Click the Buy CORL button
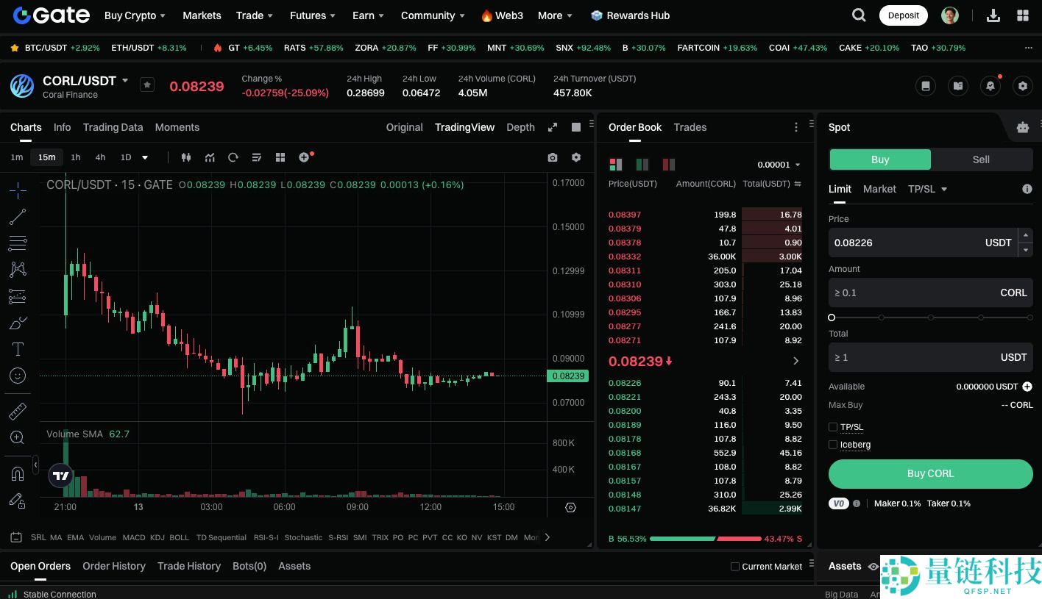Viewport: 1042px width, 599px height. tap(931, 474)
